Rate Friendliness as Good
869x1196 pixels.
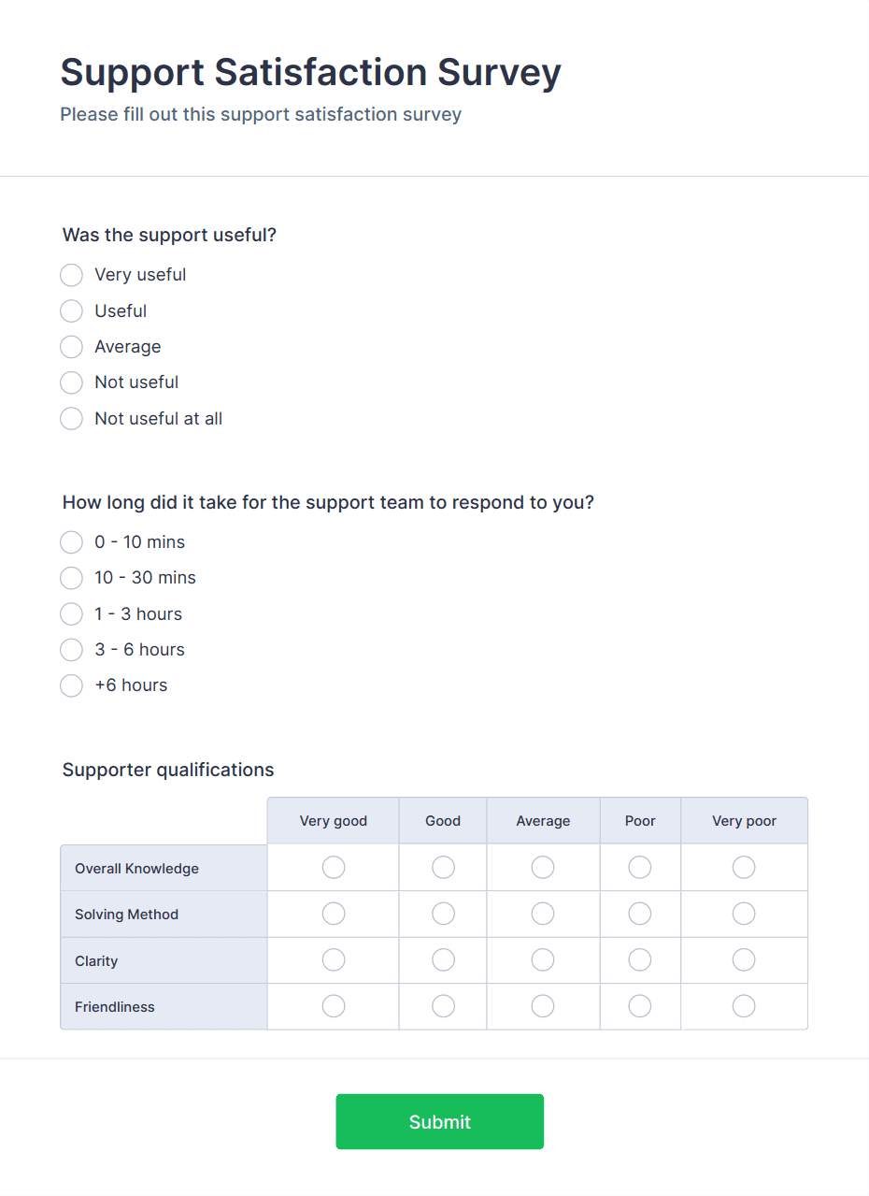[442, 1006]
